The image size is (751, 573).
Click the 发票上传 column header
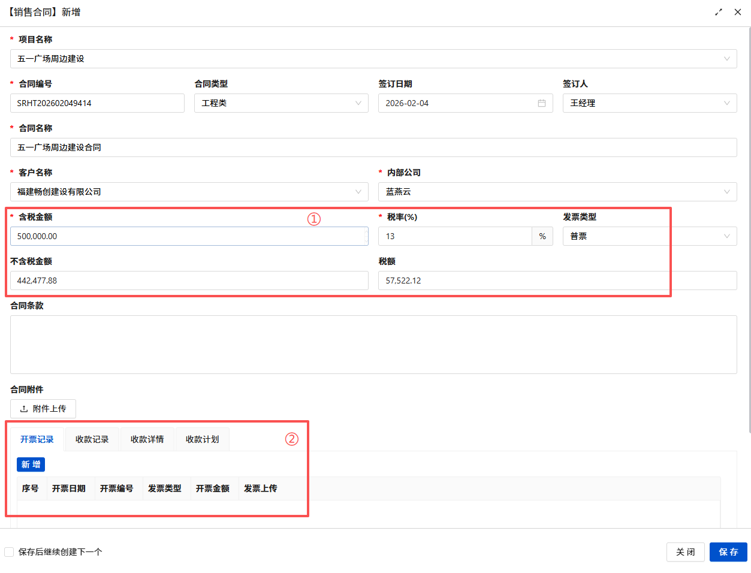click(x=261, y=488)
